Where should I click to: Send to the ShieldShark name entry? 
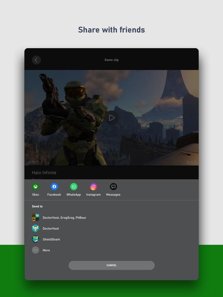pyautogui.click(x=51, y=239)
